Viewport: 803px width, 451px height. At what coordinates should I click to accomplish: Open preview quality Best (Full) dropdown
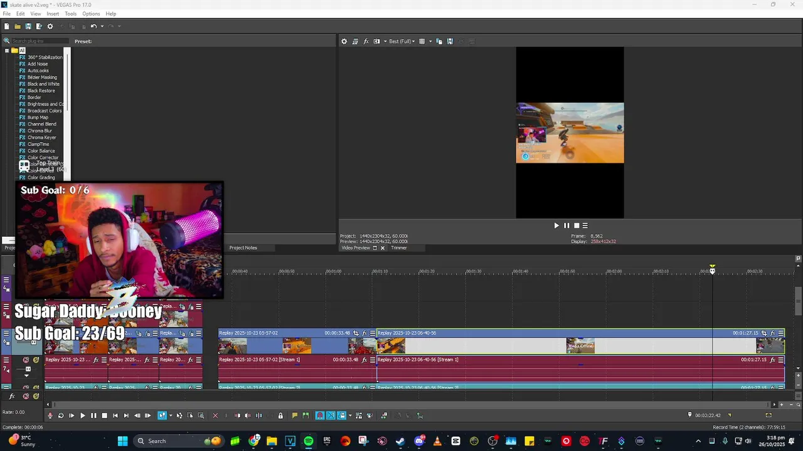pyautogui.click(x=402, y=41)
